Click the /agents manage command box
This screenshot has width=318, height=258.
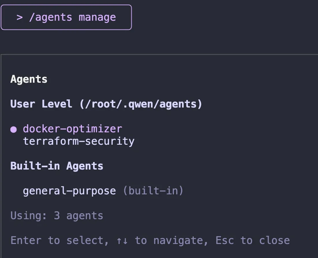(x=66, y=17)
